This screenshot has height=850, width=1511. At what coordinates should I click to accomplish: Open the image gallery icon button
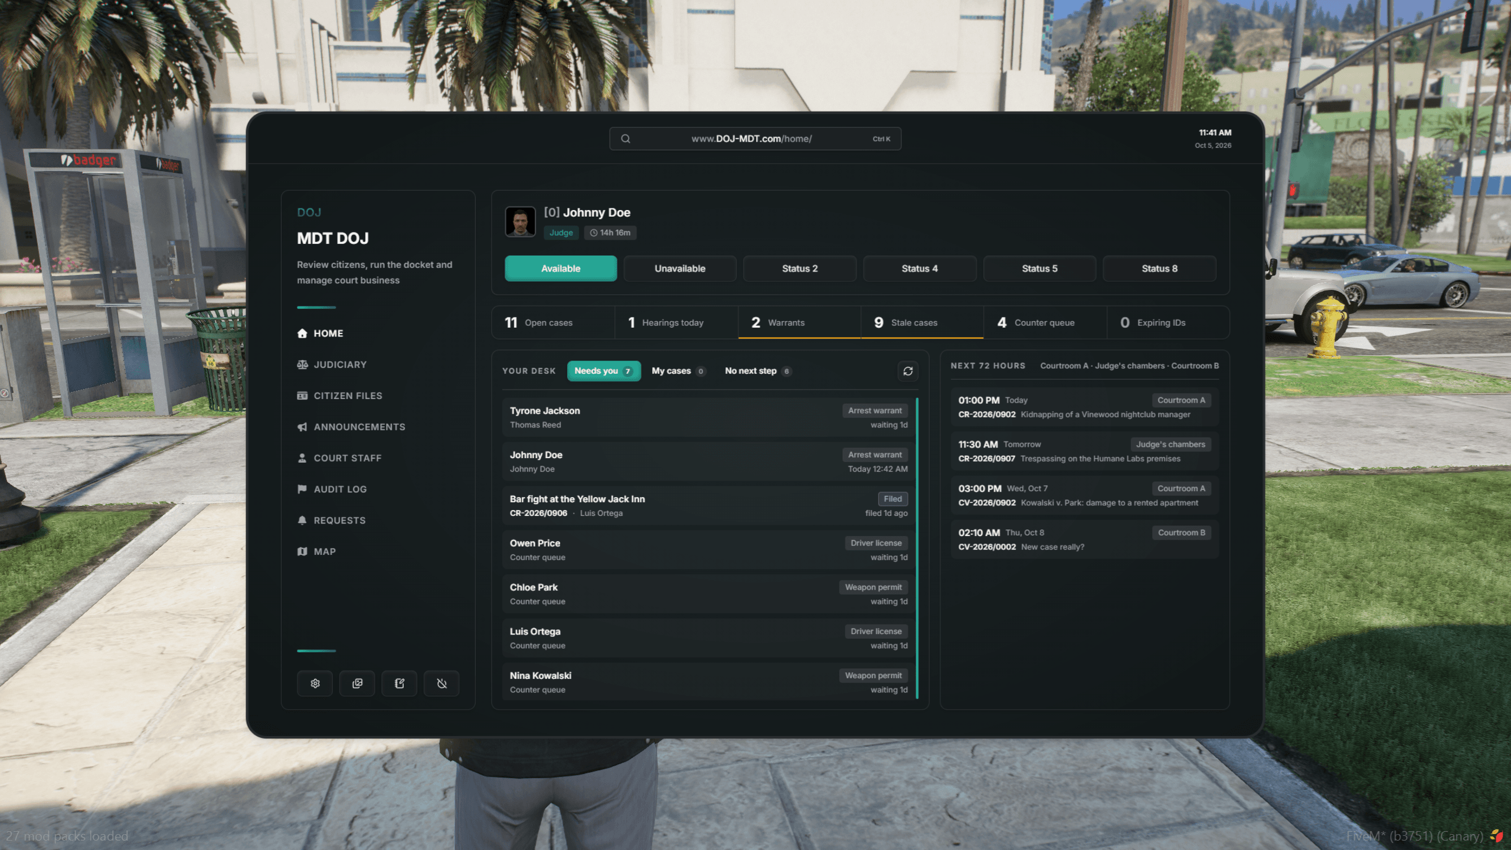[357, 683]
